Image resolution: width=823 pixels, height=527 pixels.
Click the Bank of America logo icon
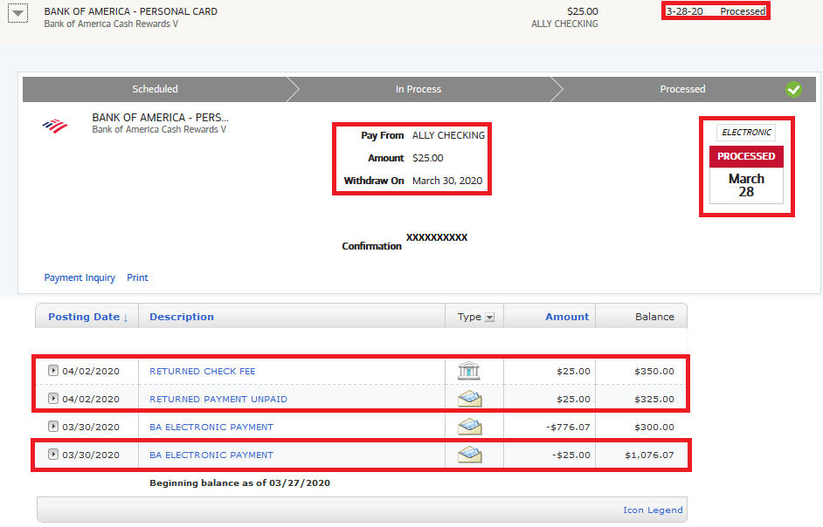pyautogui.click(x=55, y=127)
